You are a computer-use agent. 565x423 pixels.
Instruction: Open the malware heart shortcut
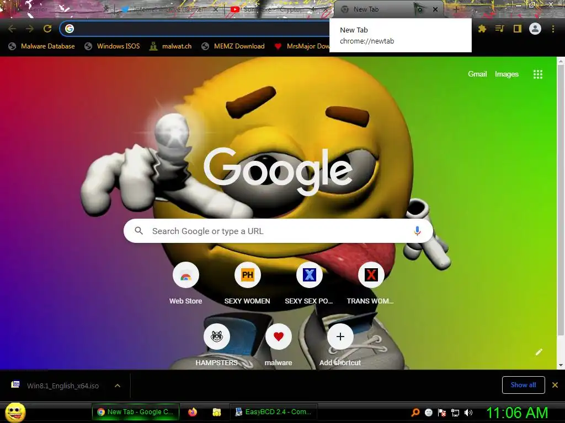pyautogui.click(x=279, y=337)
